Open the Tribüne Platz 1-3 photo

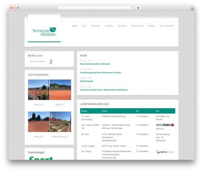click(x=60, y=122)
